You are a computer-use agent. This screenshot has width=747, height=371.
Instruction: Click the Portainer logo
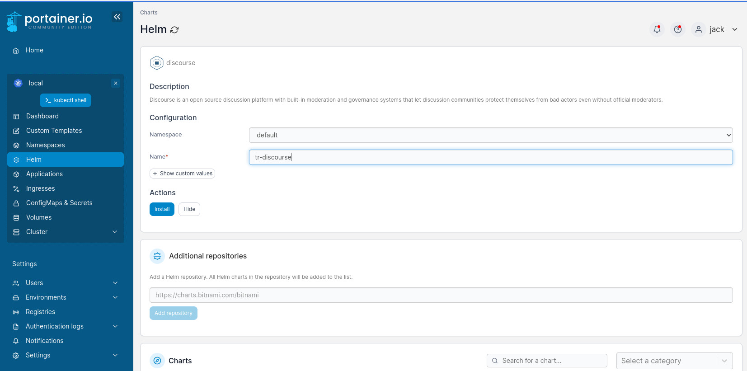50,21
